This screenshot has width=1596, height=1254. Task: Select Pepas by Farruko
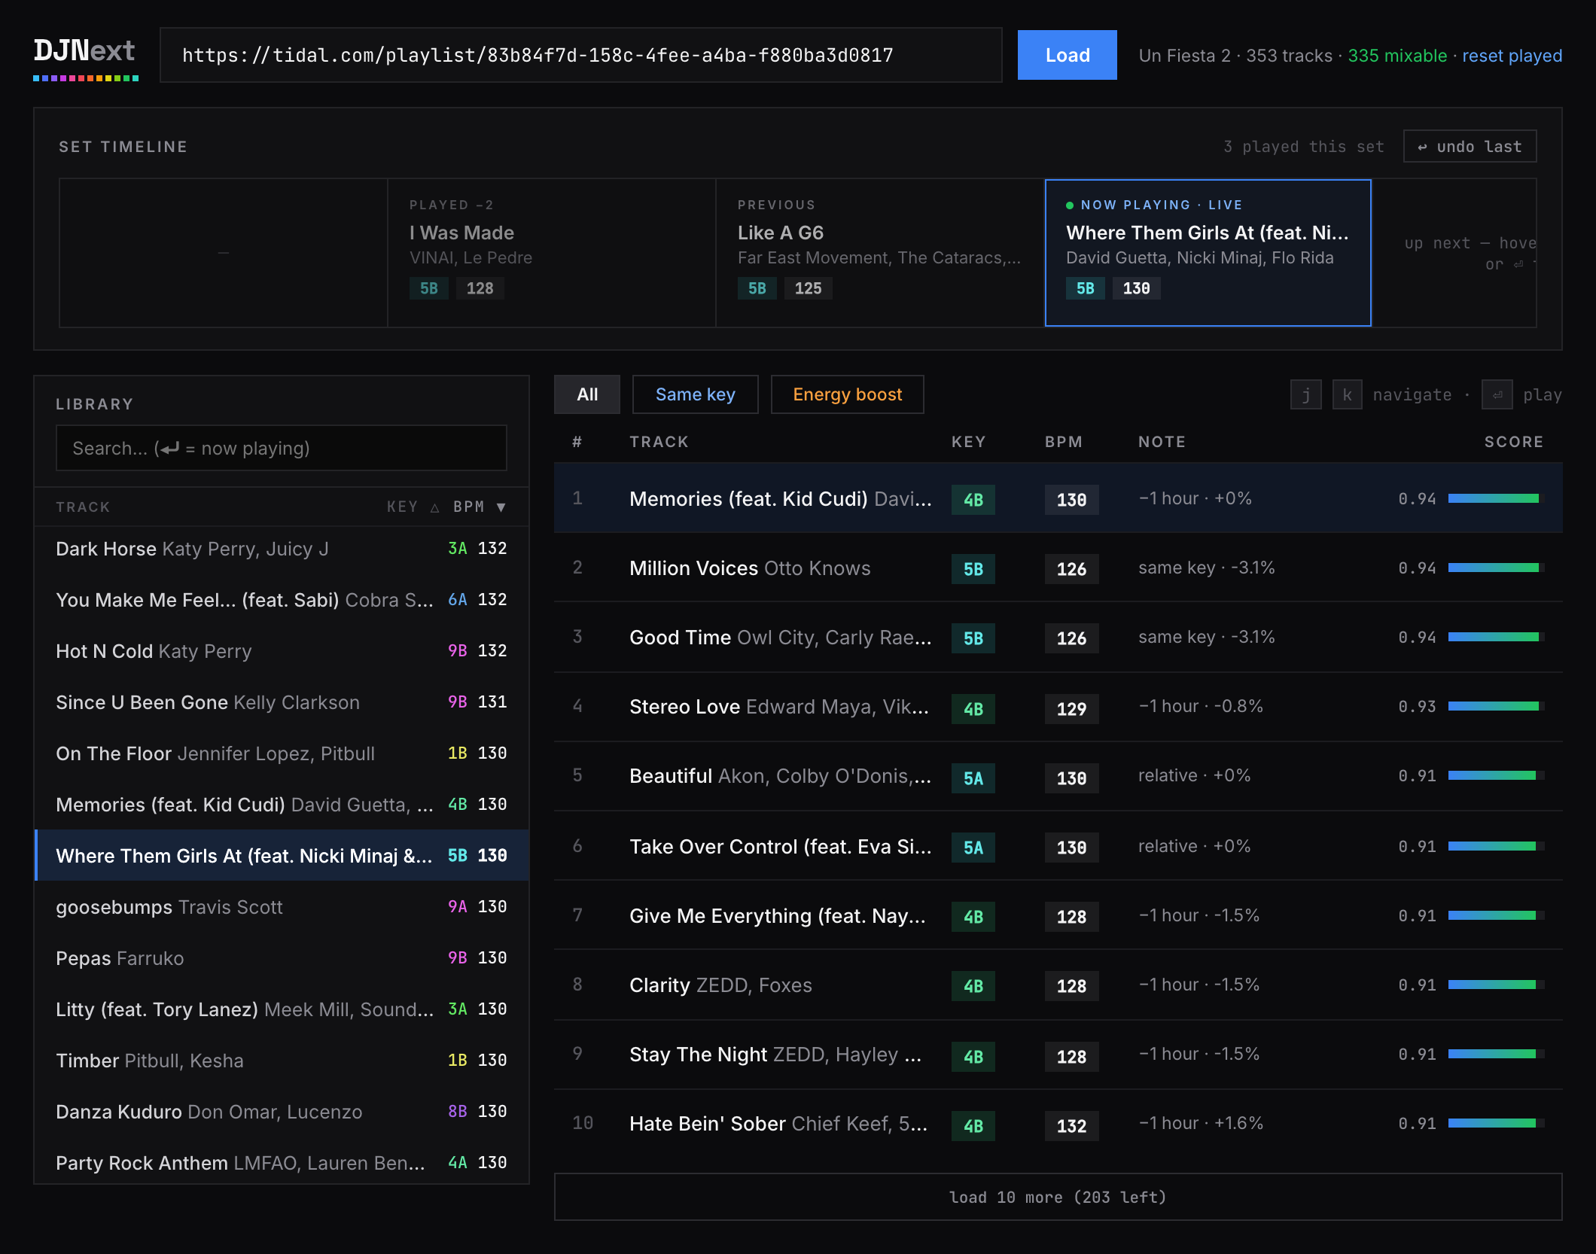tap(282, 958)
